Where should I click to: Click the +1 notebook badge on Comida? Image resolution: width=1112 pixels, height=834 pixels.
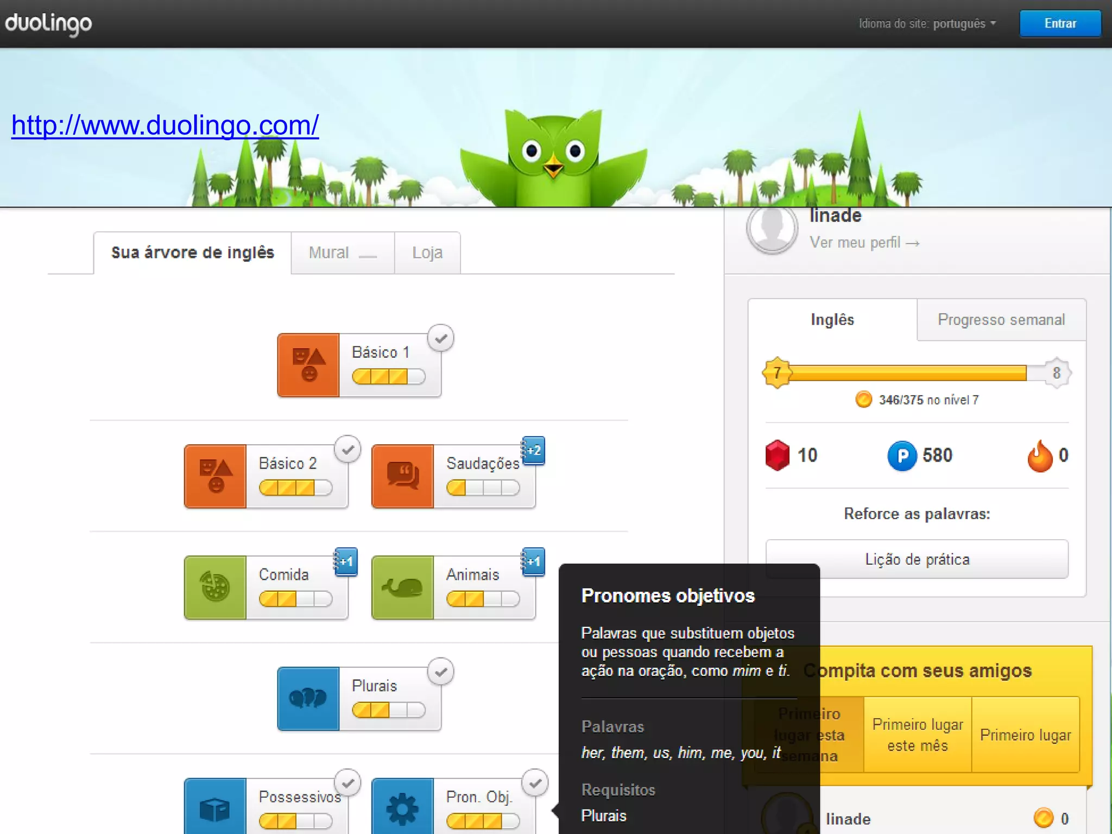coord(345,561)
